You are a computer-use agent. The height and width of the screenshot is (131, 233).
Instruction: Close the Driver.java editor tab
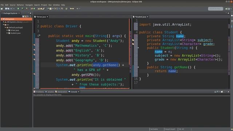click(47, 17)
